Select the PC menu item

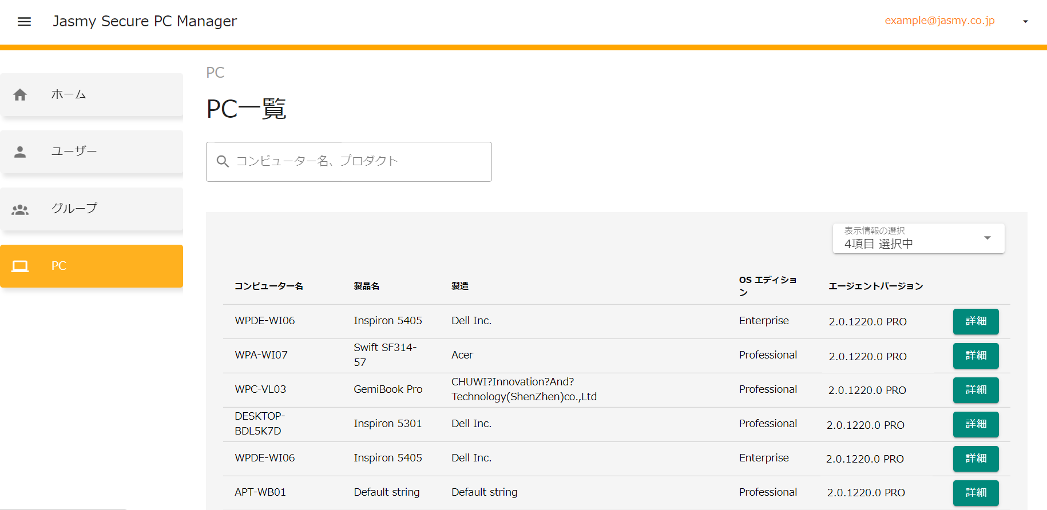(x=92, y=266)
